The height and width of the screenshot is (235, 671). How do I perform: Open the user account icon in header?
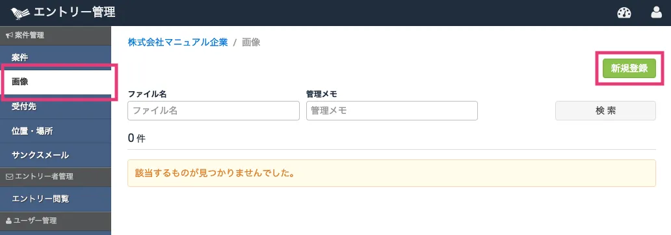656,13
